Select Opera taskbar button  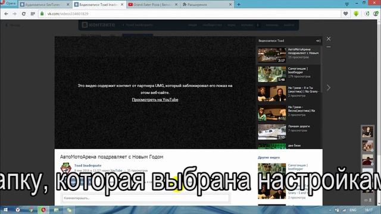43,210
